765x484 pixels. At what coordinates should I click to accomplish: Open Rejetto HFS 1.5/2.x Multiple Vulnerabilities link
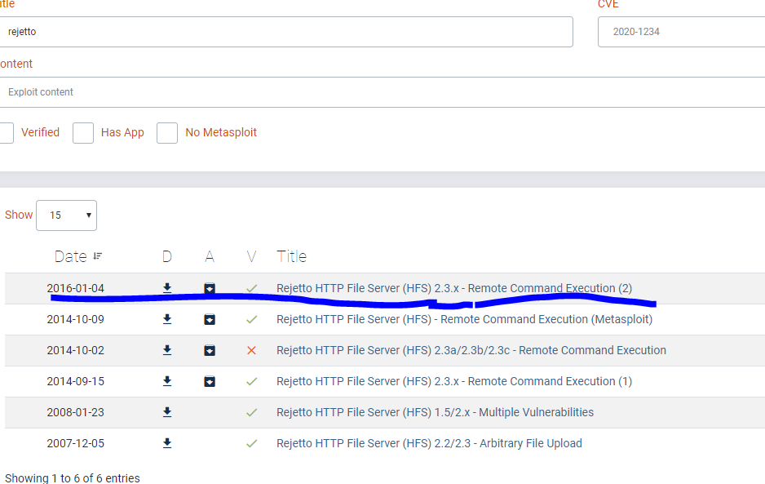coord(435,412)
